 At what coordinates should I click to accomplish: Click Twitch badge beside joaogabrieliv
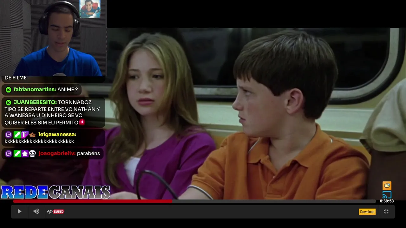[9, 154]
